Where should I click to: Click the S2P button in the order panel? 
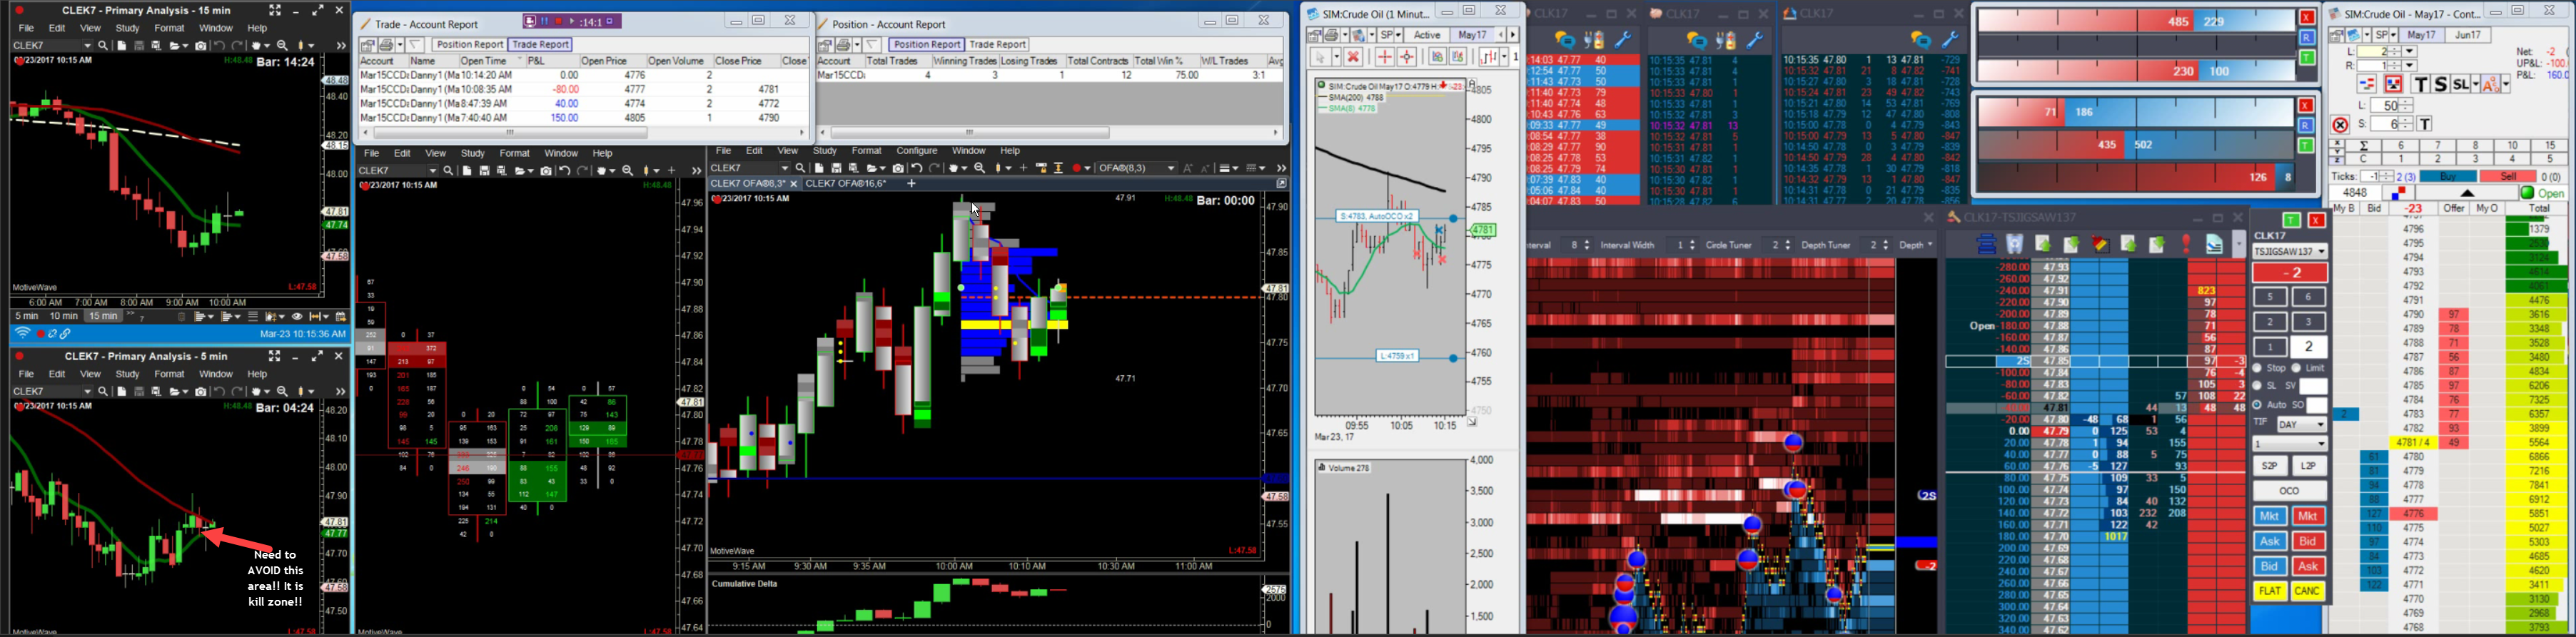(x=2270, y=466)
